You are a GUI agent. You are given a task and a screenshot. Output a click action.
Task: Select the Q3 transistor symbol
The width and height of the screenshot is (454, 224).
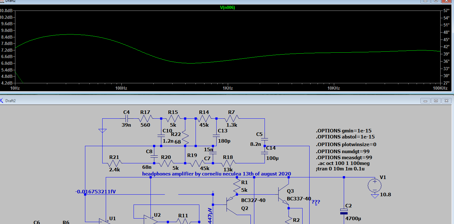click(x=284, y=195)
